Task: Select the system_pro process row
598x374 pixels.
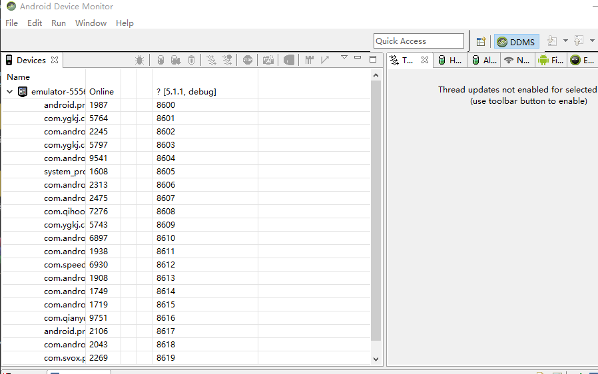Action: click(x=186, y=172)
